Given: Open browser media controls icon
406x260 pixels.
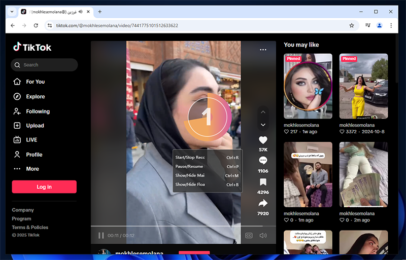Looking at the screenshot, I should (x=367, y=25).
